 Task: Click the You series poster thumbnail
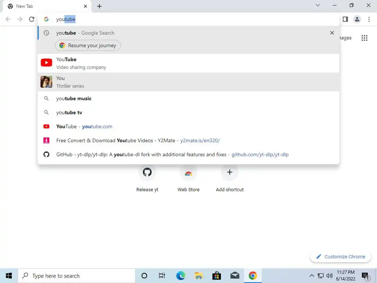click(x=46, y=82)
